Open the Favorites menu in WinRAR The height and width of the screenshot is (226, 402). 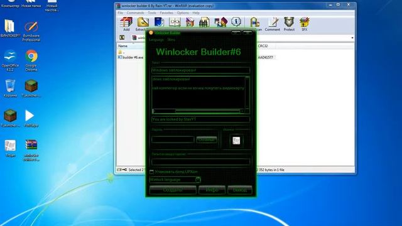[x=166, y=13]
